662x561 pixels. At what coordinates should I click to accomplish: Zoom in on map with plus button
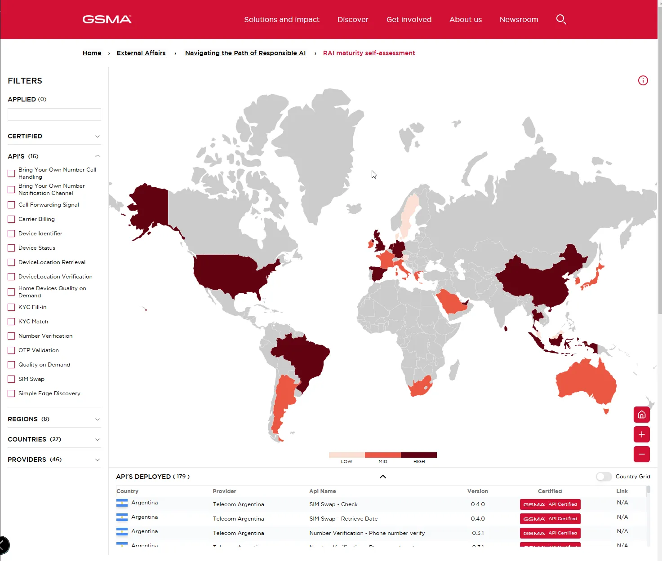[x=641, y=434]
